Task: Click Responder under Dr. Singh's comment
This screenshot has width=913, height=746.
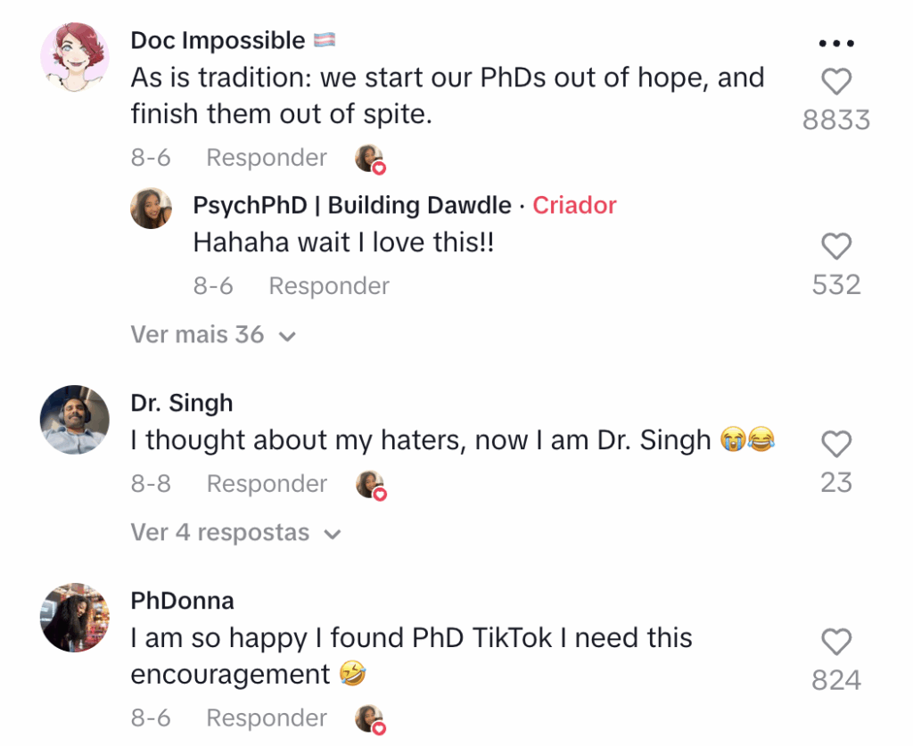Action: pos(267,484)
